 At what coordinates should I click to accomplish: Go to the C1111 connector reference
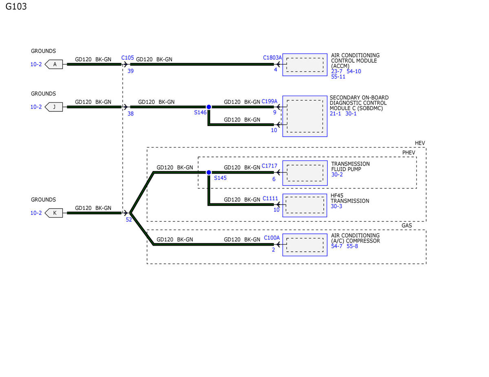coord(270,198)
